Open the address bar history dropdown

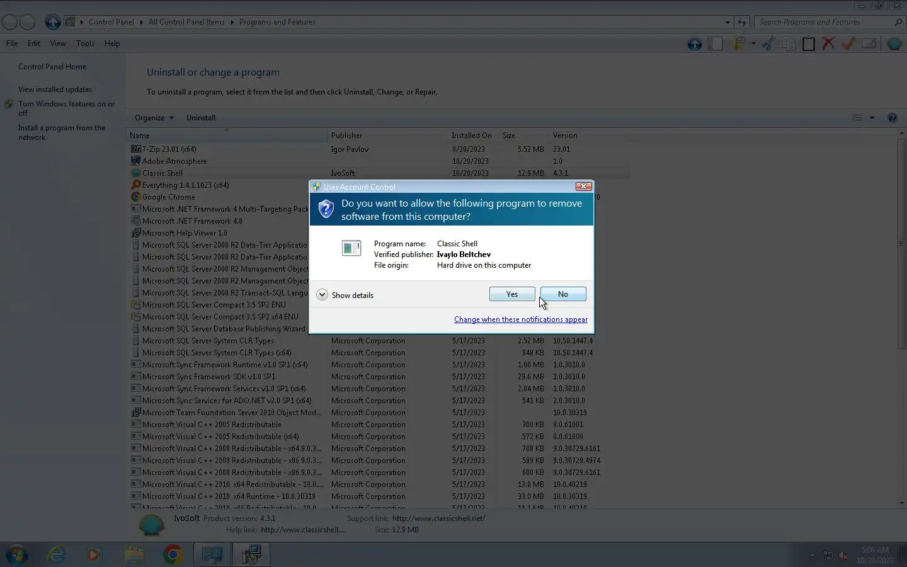727,22
